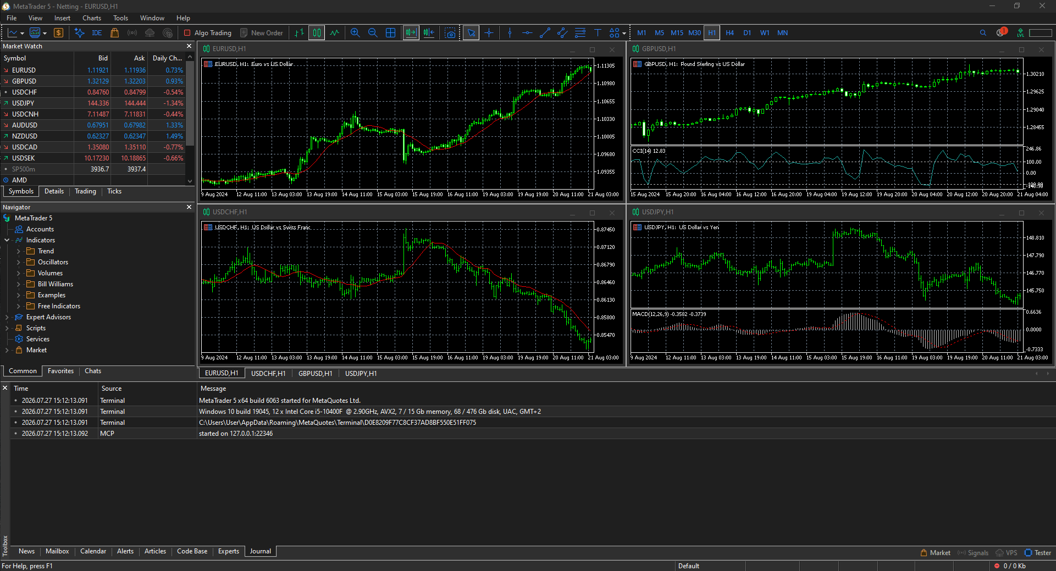The width and height of the screenshot is (1056, 571).
Task: Zoom in on the chart
Action: click(355, 33)
